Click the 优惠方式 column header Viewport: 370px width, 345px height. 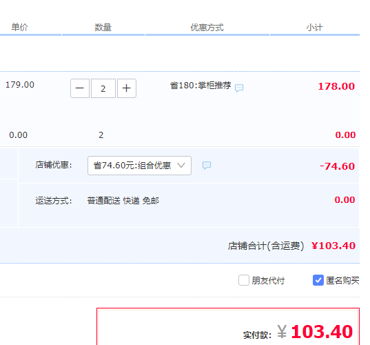tap(207, 28)
